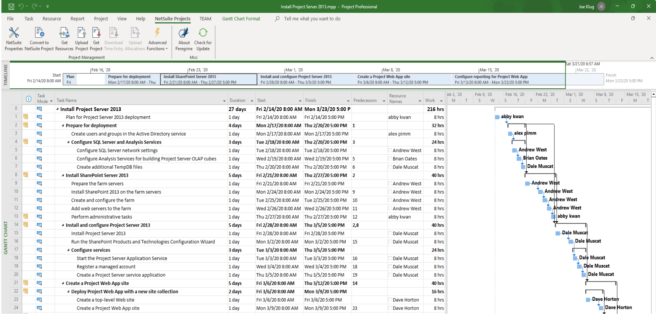Switch to the Resource ribbon tab
Image resolution: width=656 pixels, height=314 pixels.
(52, 18)
